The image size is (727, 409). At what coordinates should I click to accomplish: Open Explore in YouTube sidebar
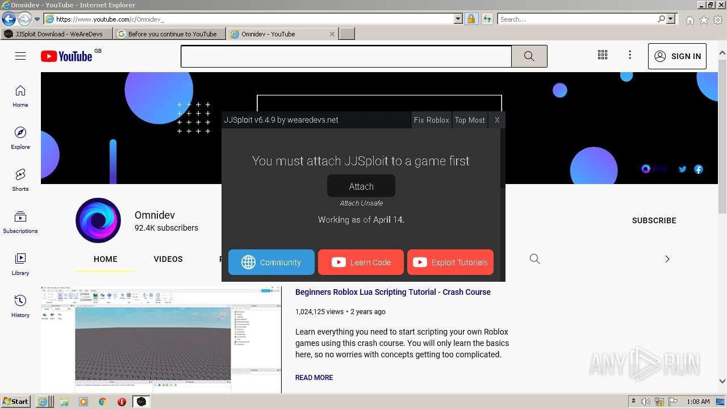pyautogui.click(x=20, y=138)
